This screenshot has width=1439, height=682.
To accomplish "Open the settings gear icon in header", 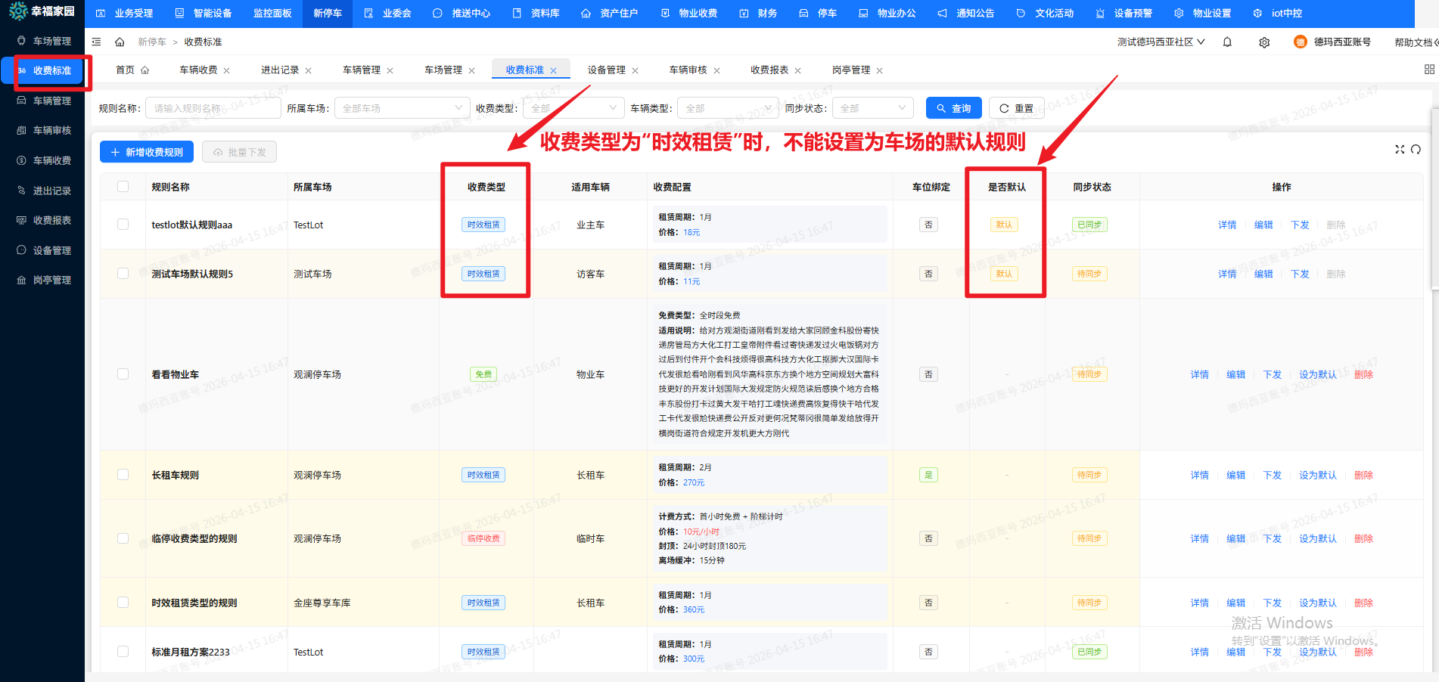I will coord(1264,42).
